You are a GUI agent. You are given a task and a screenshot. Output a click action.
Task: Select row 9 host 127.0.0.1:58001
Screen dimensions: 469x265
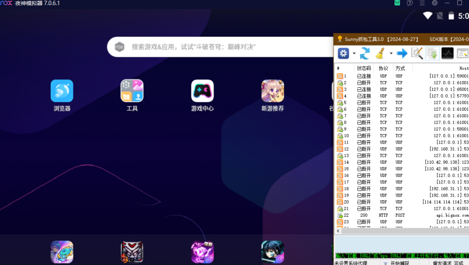click(402, 129)
